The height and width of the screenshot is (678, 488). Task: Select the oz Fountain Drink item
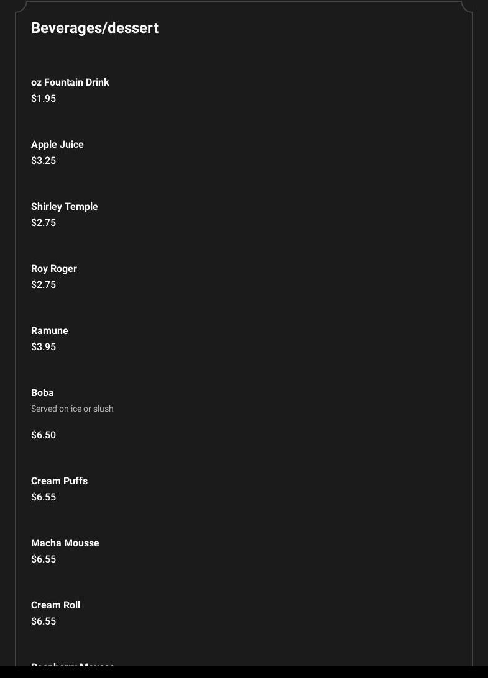(70, 82)
